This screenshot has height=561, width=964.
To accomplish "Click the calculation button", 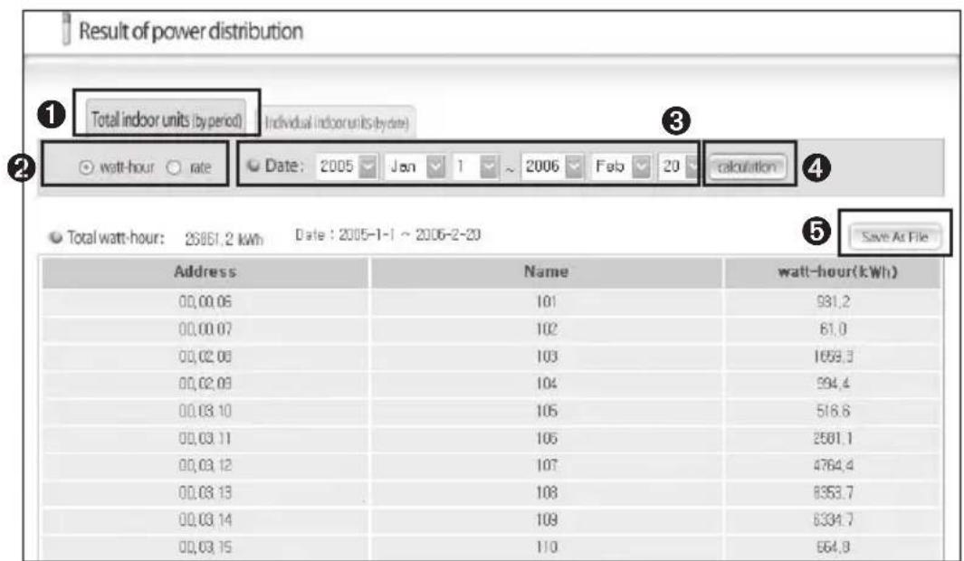I will coord(747,166).
